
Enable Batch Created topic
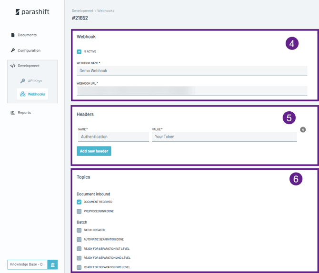(x=79, y=230)
